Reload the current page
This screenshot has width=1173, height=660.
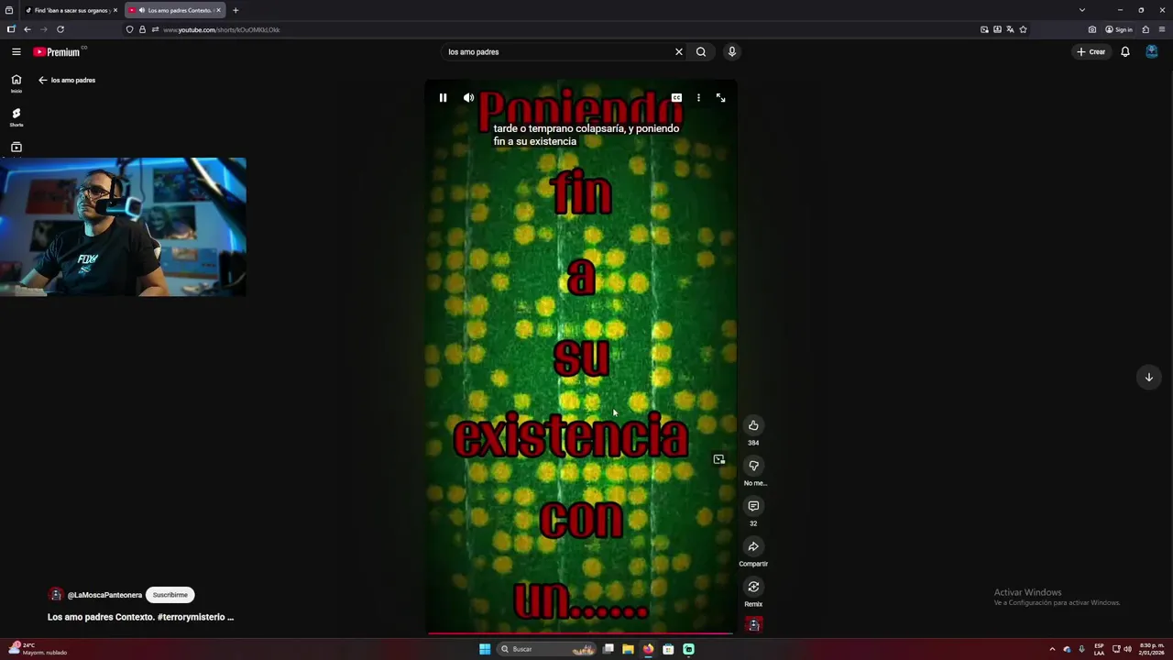point(60,29)
